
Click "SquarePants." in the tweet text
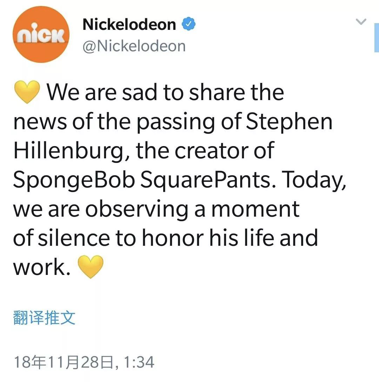point(208,180)
